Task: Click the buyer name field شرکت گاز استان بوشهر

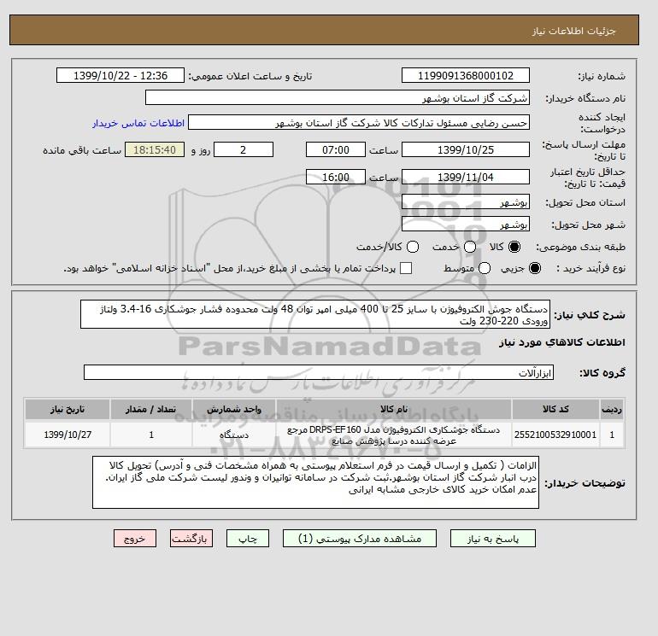Action: click(337, 97)
